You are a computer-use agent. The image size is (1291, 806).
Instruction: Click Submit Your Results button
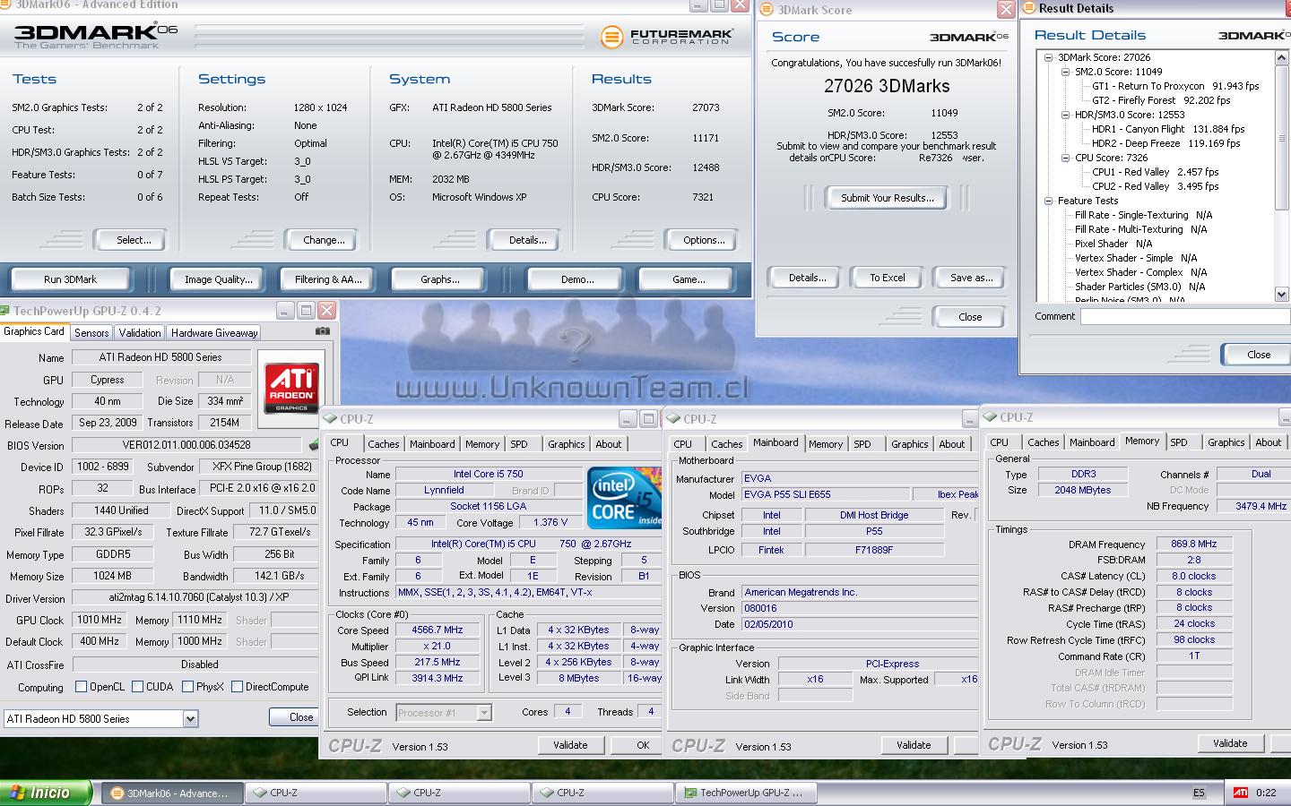(887, 198)
